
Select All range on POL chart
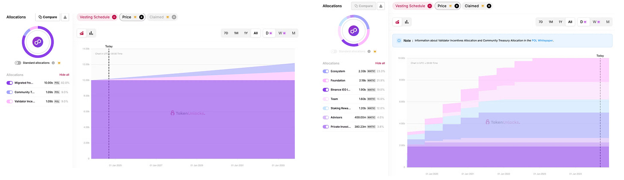256,33
